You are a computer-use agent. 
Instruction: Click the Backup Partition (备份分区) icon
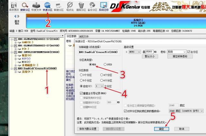pos(92,6)
